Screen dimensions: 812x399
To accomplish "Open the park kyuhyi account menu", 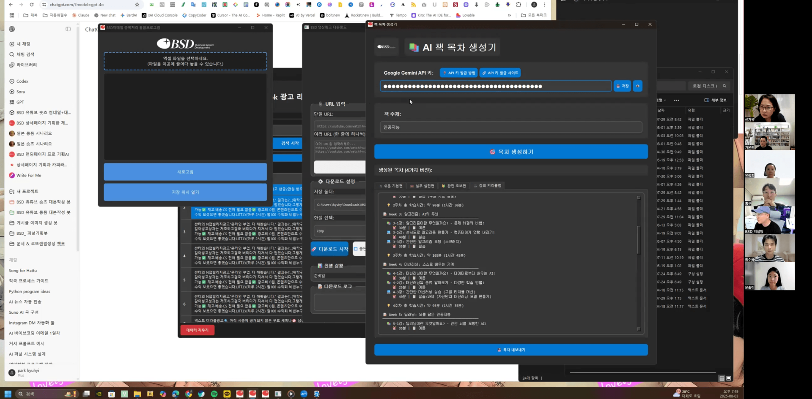I will pyautogui.click(x=28, y=372).
